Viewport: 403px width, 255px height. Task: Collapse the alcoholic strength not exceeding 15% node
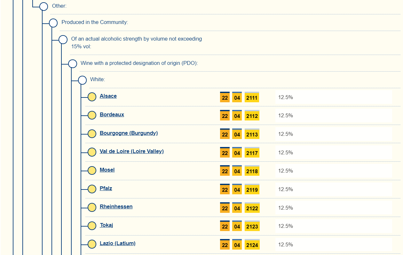[63, 40]
